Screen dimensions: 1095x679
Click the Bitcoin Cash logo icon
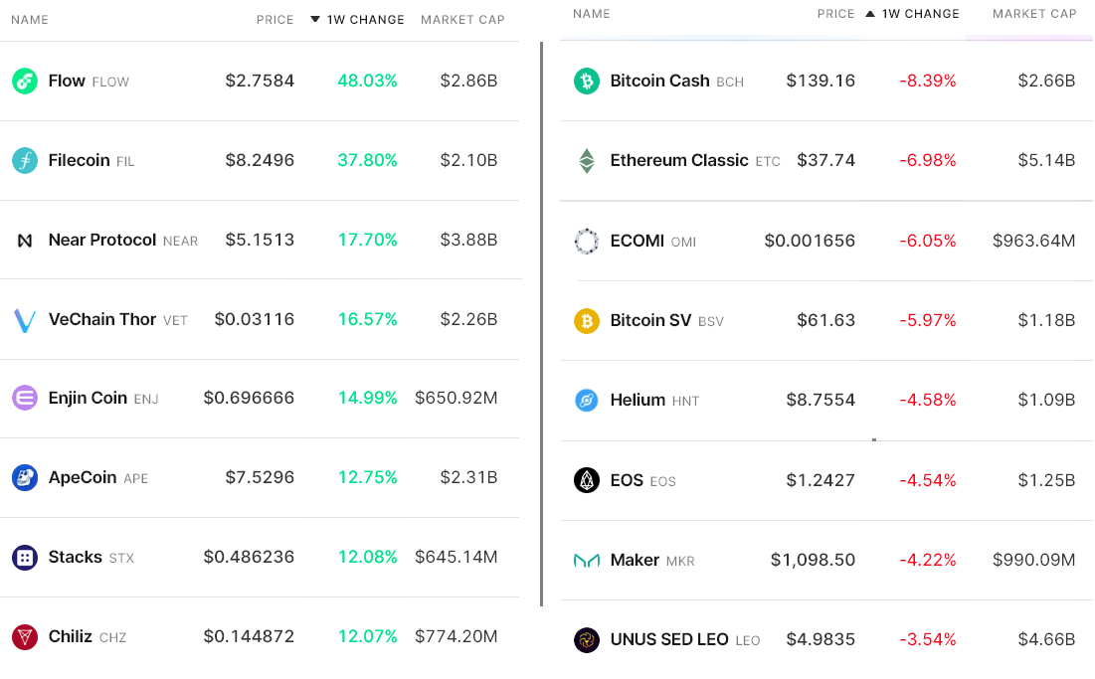587,82
